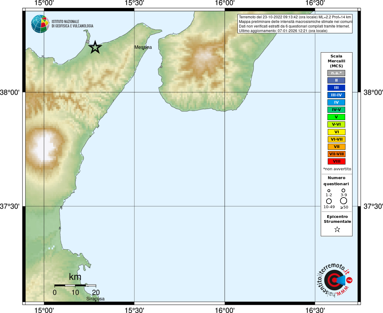Select the ≥50 questionnaires circle in legend
Viewport: 383px width, 313px height.
click(x=343, y=201)
